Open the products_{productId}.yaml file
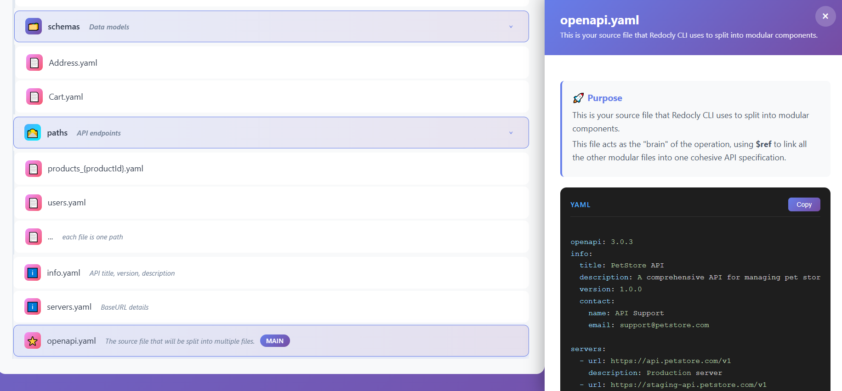The width and height of the screenshot is (842, 391). (95, 169)
